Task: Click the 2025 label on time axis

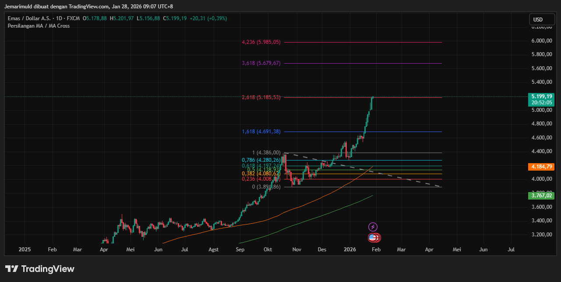Action: coord(25,250)
